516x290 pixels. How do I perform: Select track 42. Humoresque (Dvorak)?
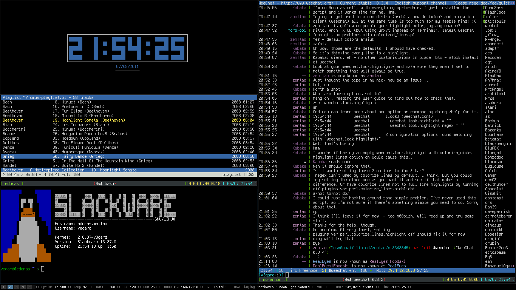(x=129, y=152)
